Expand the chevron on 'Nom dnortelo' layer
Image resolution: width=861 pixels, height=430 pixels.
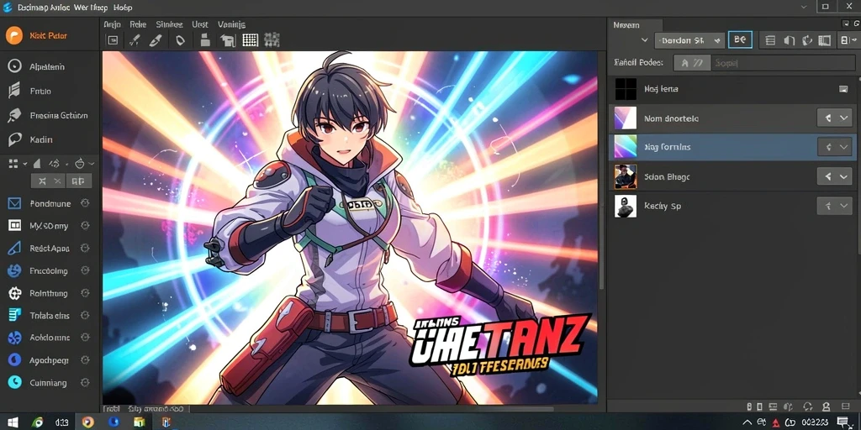coord(844,118)
